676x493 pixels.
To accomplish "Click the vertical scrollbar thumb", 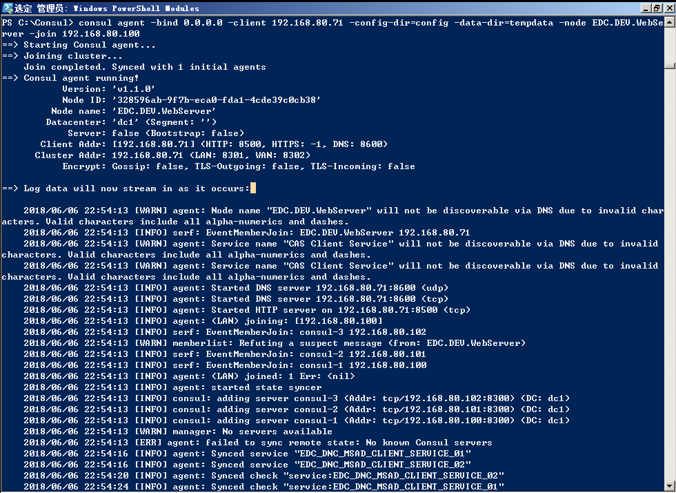I will click(x=669, y=66).
